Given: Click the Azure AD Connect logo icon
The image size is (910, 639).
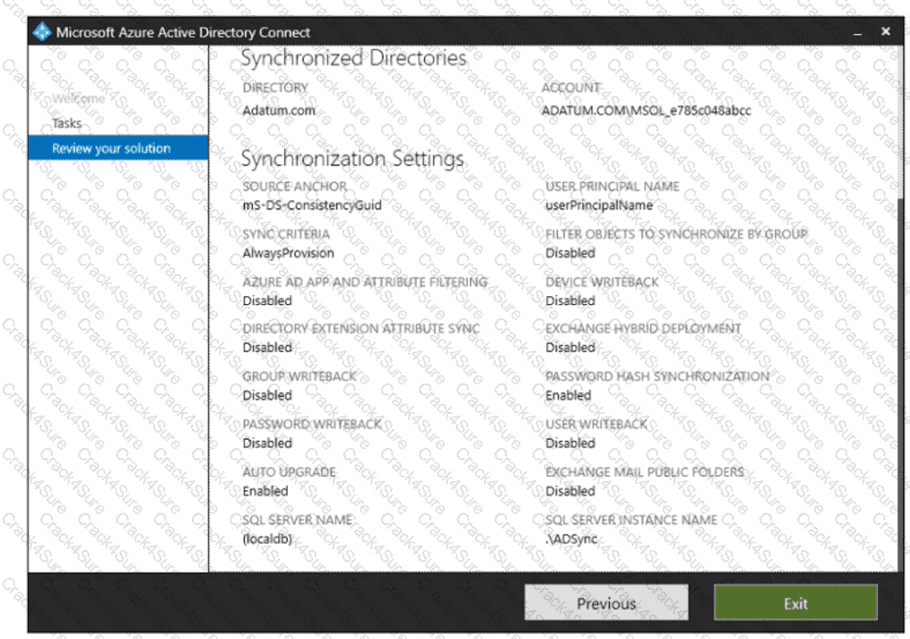Looking at the screenshot, I should (42, 32).
